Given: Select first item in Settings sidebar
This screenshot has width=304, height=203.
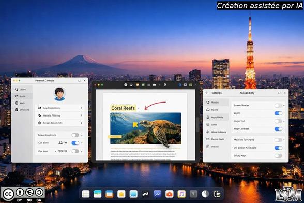Looking at the screenshot, I should (x=216, y=103).
